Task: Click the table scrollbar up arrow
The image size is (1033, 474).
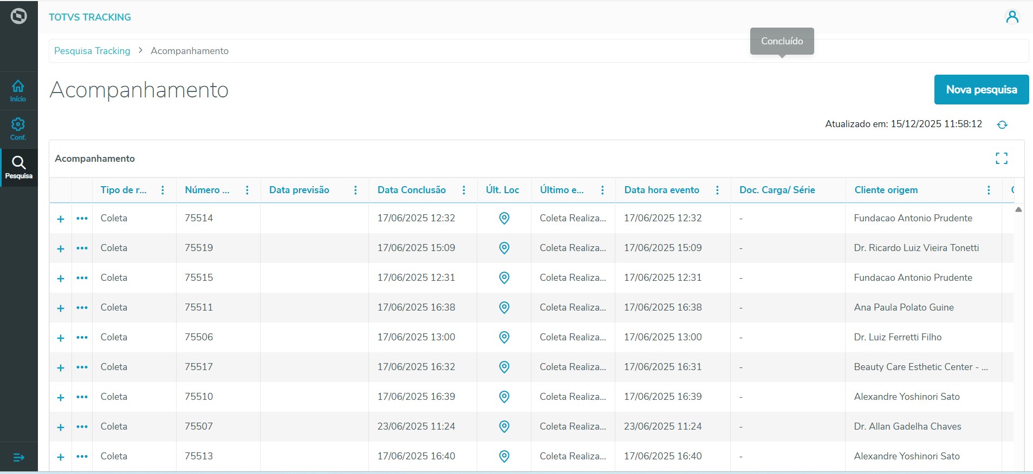Action: [1018, 209]
